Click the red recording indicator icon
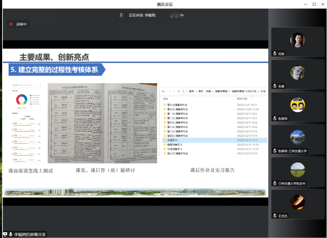The image size is (327, 238). [11, 24]
